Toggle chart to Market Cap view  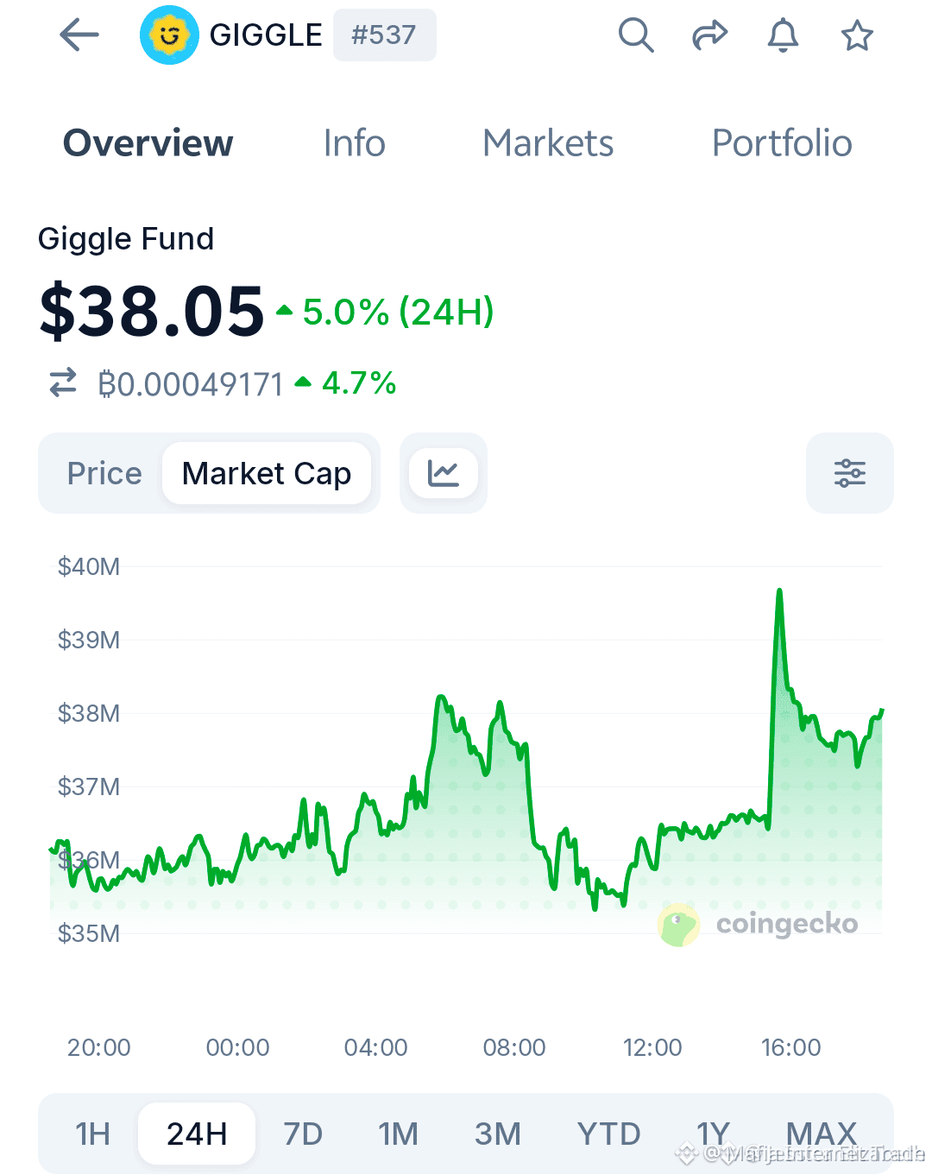pos(267,473)
